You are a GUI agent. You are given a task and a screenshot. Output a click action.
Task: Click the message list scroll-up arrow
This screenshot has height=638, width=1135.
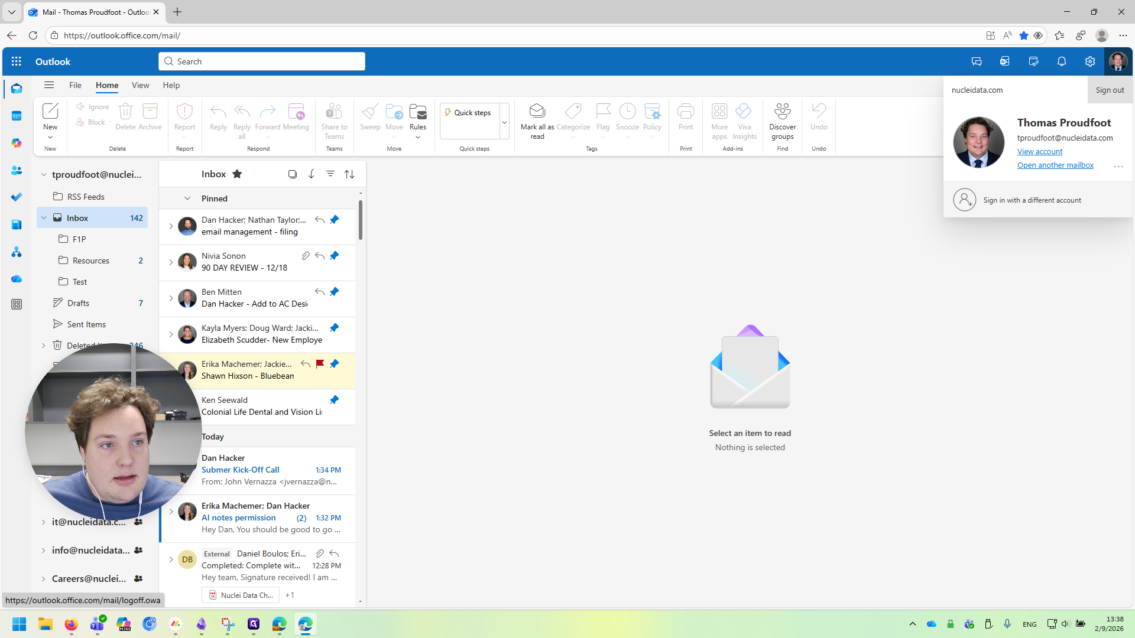[361, 193]
